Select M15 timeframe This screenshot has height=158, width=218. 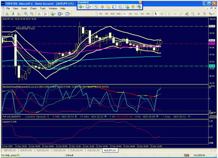point(112,14)
